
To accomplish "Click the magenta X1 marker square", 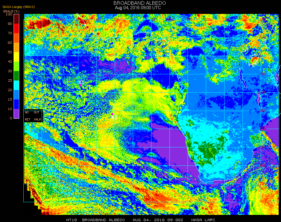I will click(x=81, y=85).
